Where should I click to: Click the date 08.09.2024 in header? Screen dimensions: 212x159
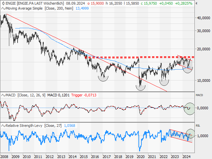click(76, 3)
